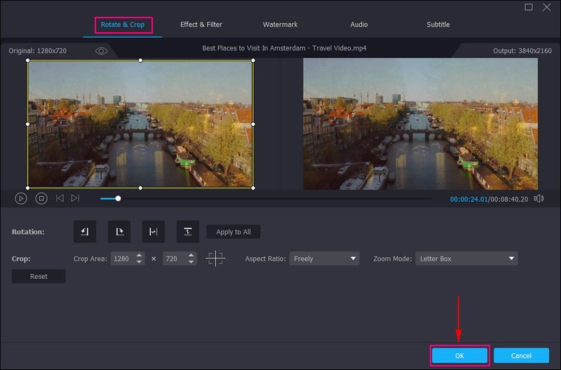Image resolution: width=561 pixels, height=370 pixels.
Task: Toggle the original preview eye icon
Action: tap(102, 50)
